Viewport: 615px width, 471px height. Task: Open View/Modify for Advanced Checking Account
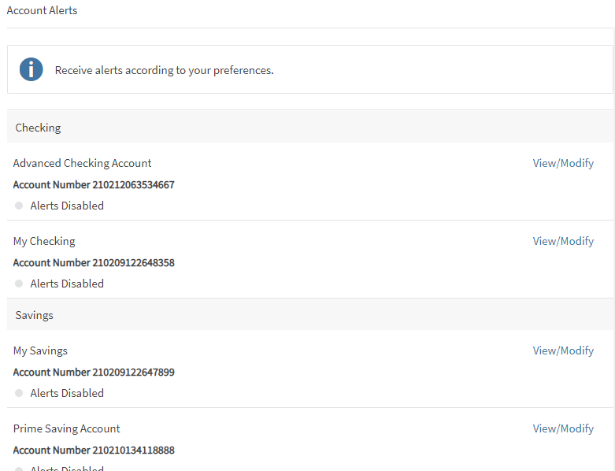tap(563, 163)
